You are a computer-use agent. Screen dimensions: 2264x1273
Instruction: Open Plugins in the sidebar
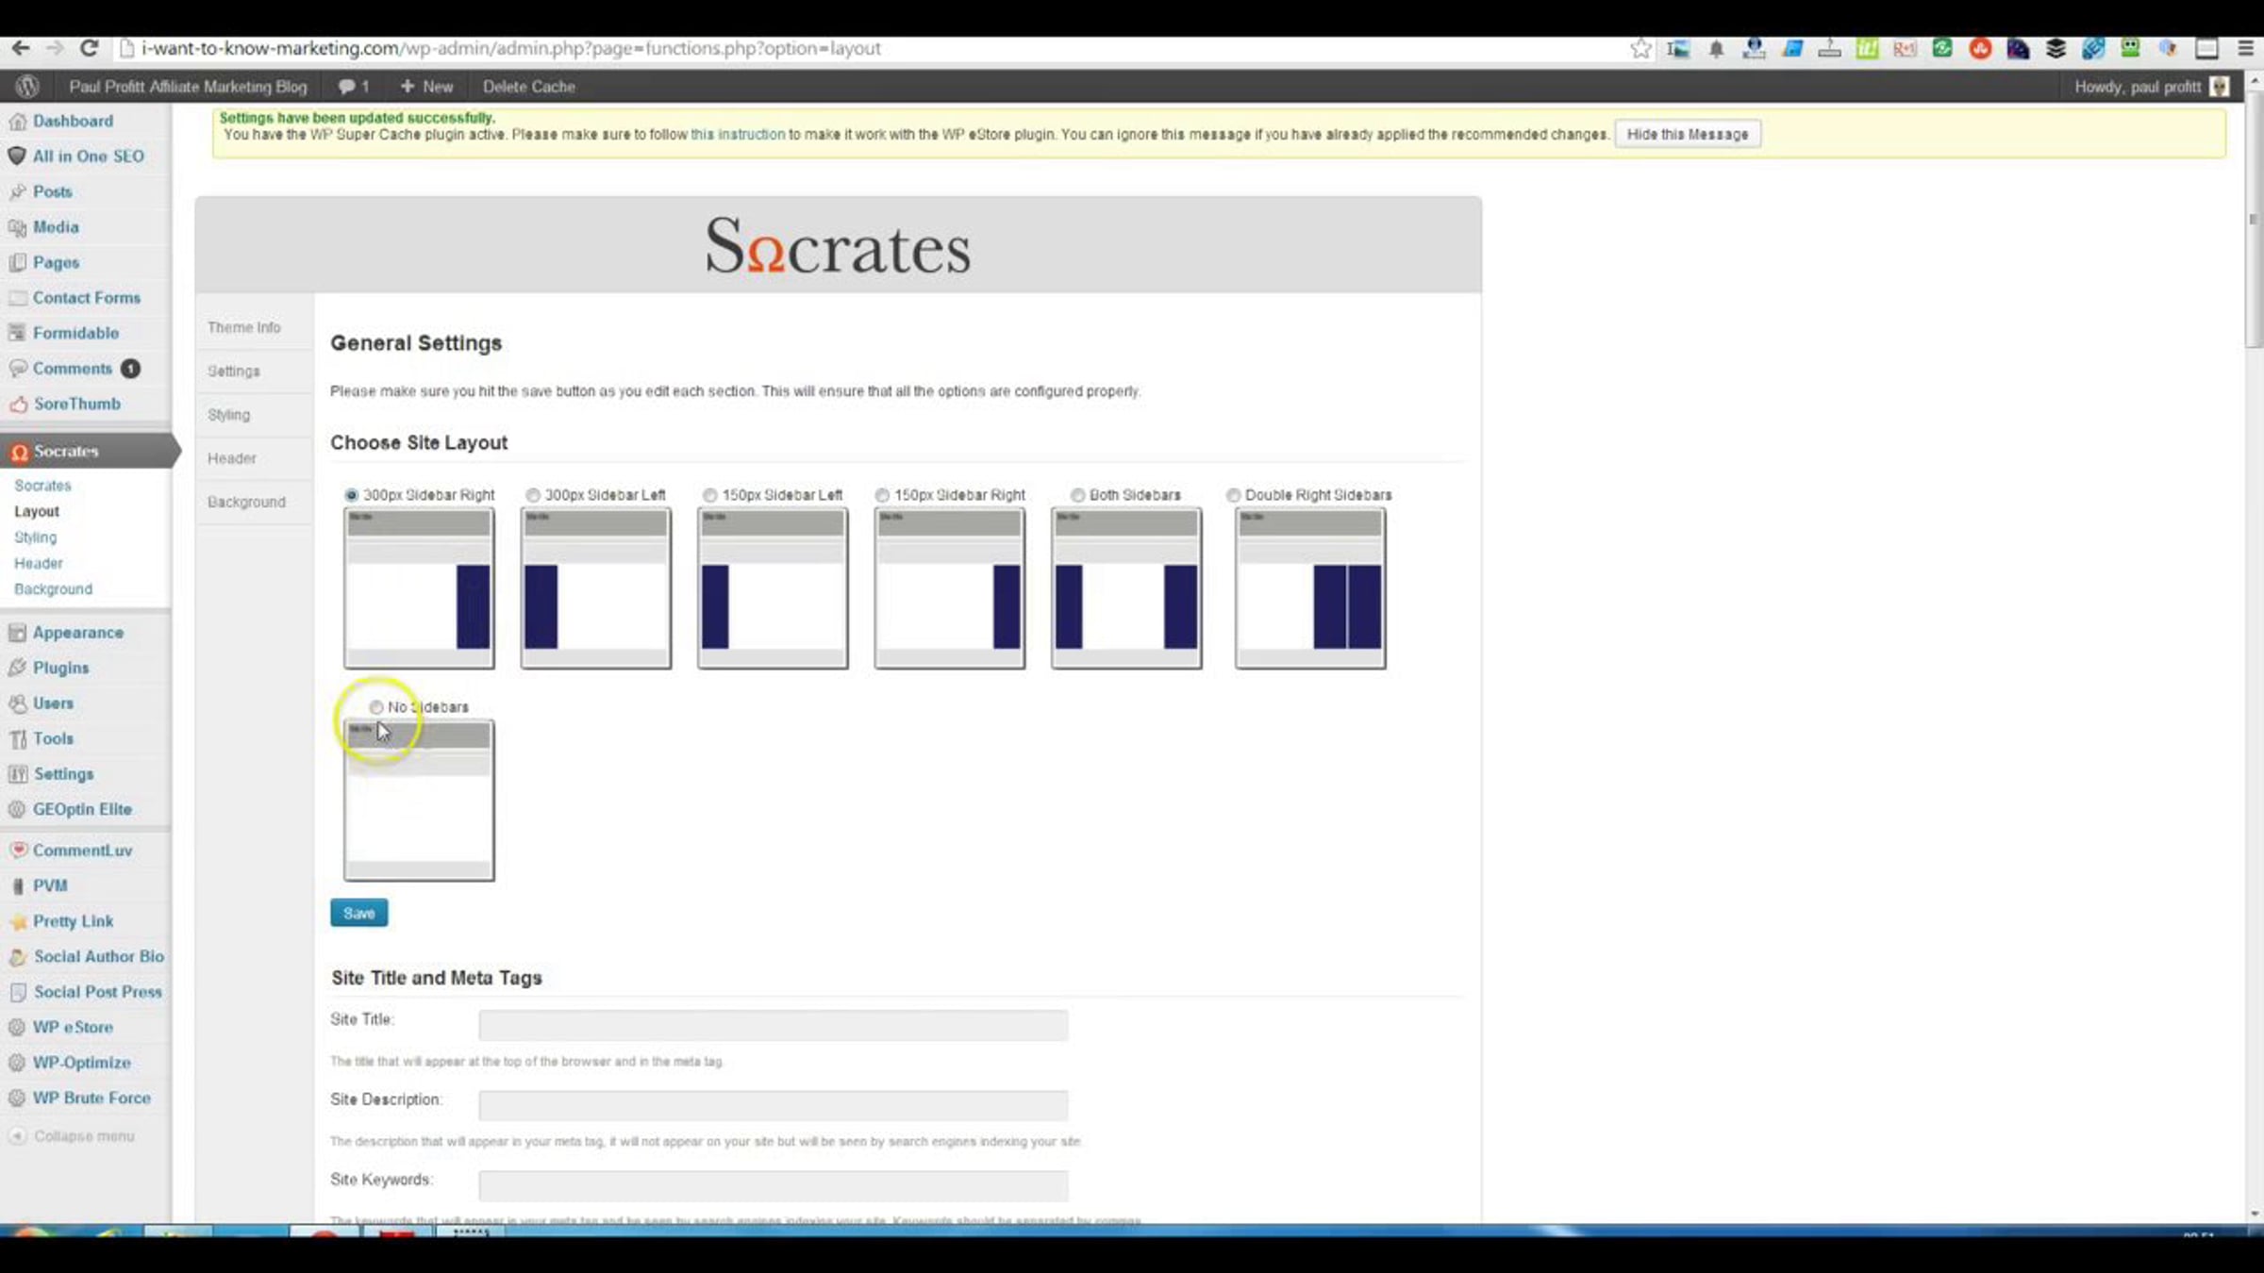tap(60, 668)
